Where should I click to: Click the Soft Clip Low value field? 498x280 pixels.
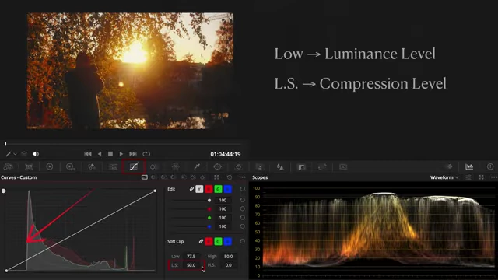pyautogui.click(x=191, y=256)
